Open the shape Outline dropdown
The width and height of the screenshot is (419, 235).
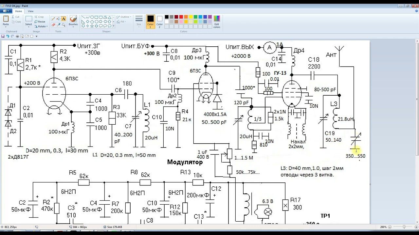[123, 17]
